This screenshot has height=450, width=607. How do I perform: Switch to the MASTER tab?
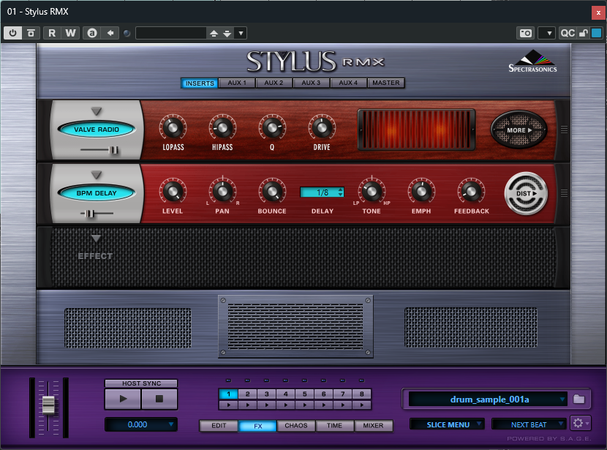pyautogui.click(x=386, y=83)
